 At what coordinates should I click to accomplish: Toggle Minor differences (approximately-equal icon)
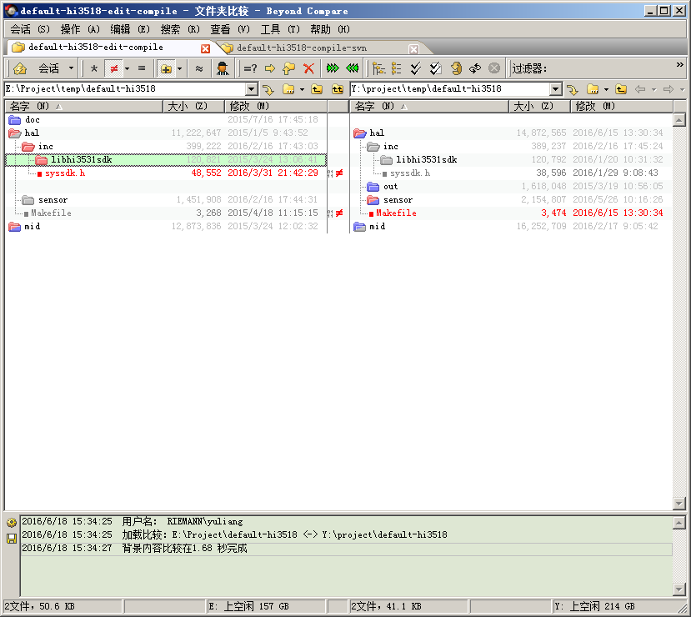(199, 68)
